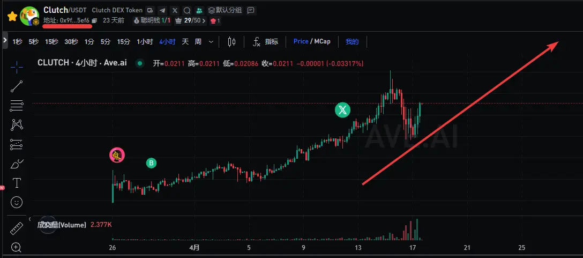The height and width of the screenshot is (258, 583).
Task: Activate the zoom-in magnifier tool
Action: click(x=17, y=247)
